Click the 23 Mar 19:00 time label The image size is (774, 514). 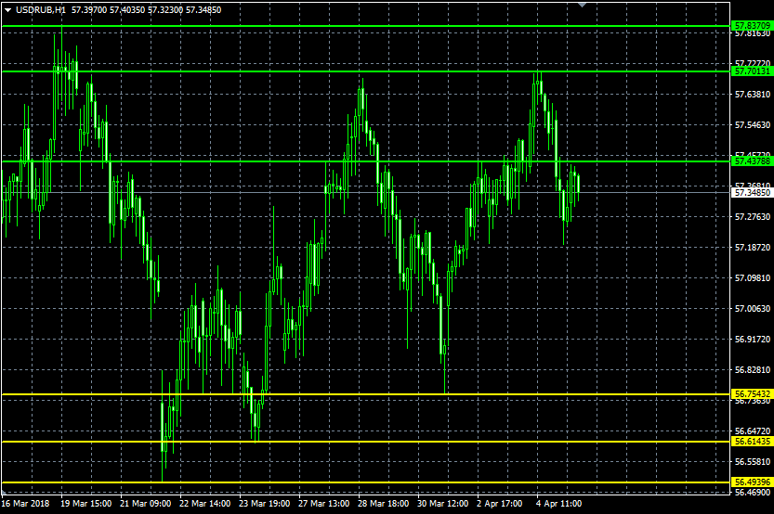(264, 503)
